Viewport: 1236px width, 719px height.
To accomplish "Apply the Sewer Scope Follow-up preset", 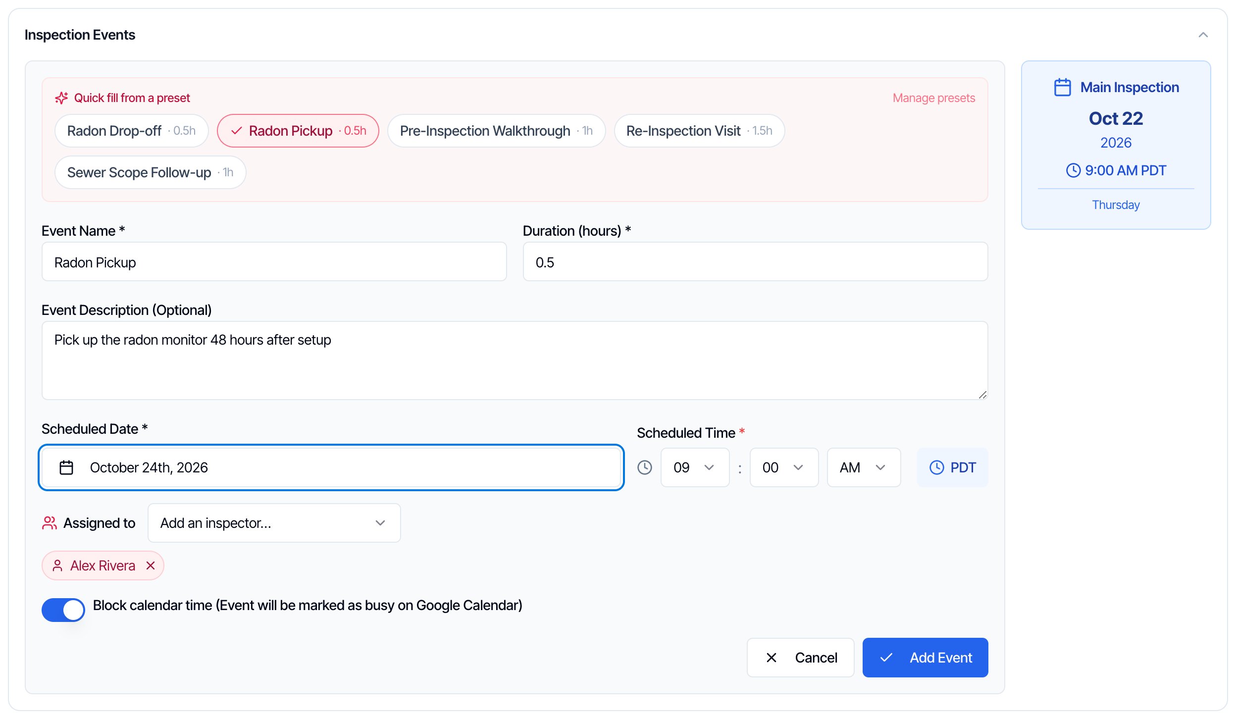I will click(x=150, y=172).
